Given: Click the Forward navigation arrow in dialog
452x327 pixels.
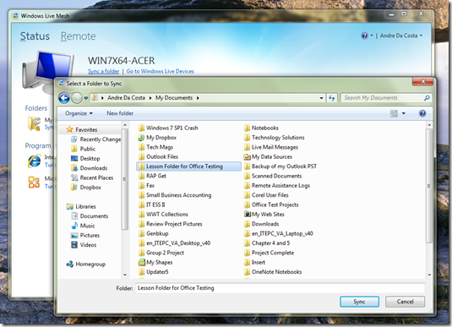Looking at the screenshot, I should [77, 98].
